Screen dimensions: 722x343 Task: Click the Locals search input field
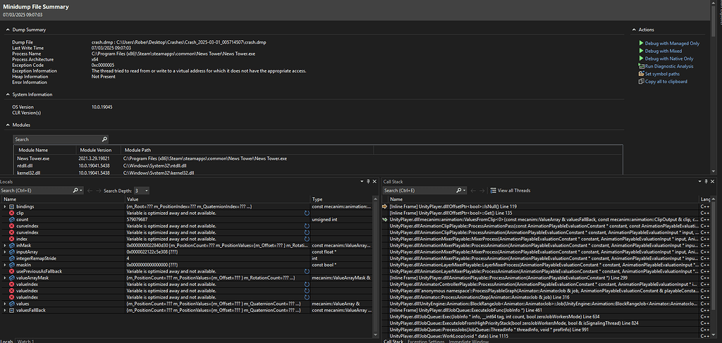(x=35, y=190)
